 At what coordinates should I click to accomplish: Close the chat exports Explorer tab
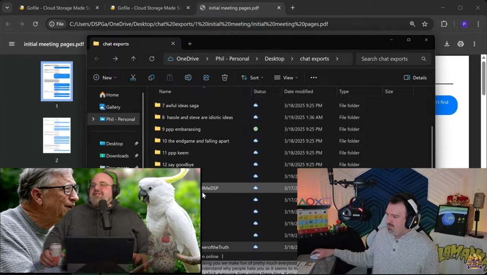pos(173,44)
